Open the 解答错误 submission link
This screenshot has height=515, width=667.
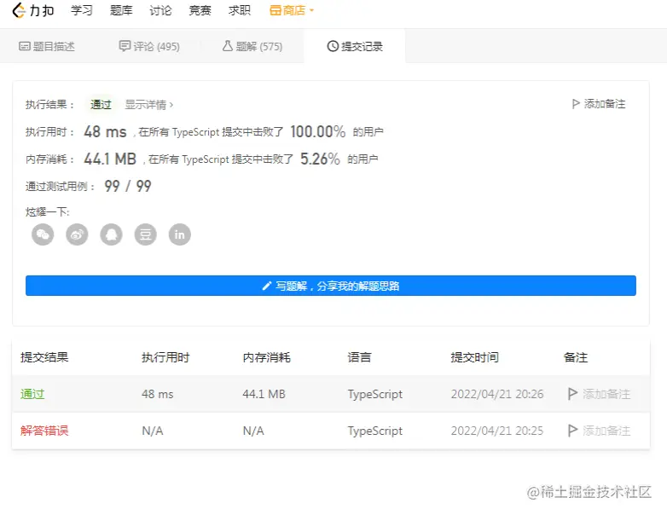pos(44,431)
